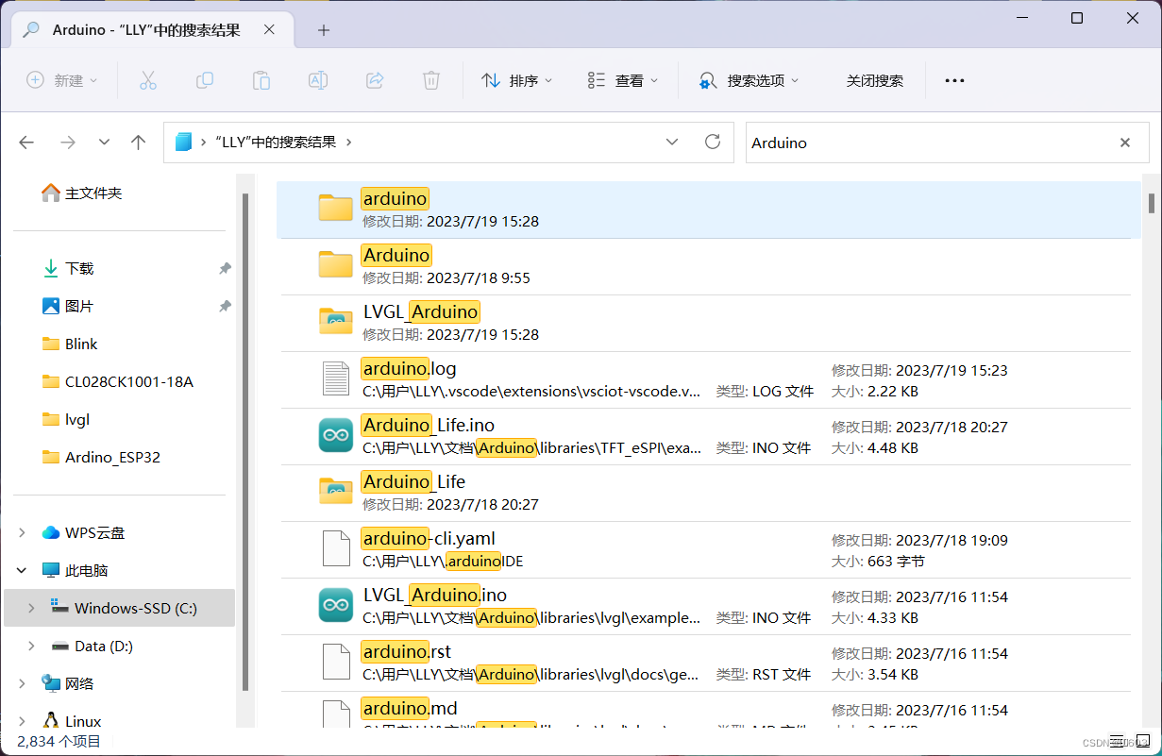
Task: Go forward with the right arrow
Action: point(67,143)
